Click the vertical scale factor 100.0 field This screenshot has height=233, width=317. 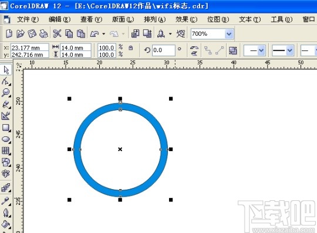click(x=107, y=54)
